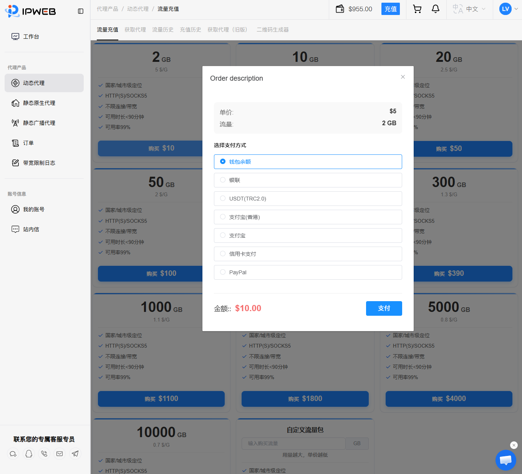Switch to the 充值历史 tab

click(191, 30)
